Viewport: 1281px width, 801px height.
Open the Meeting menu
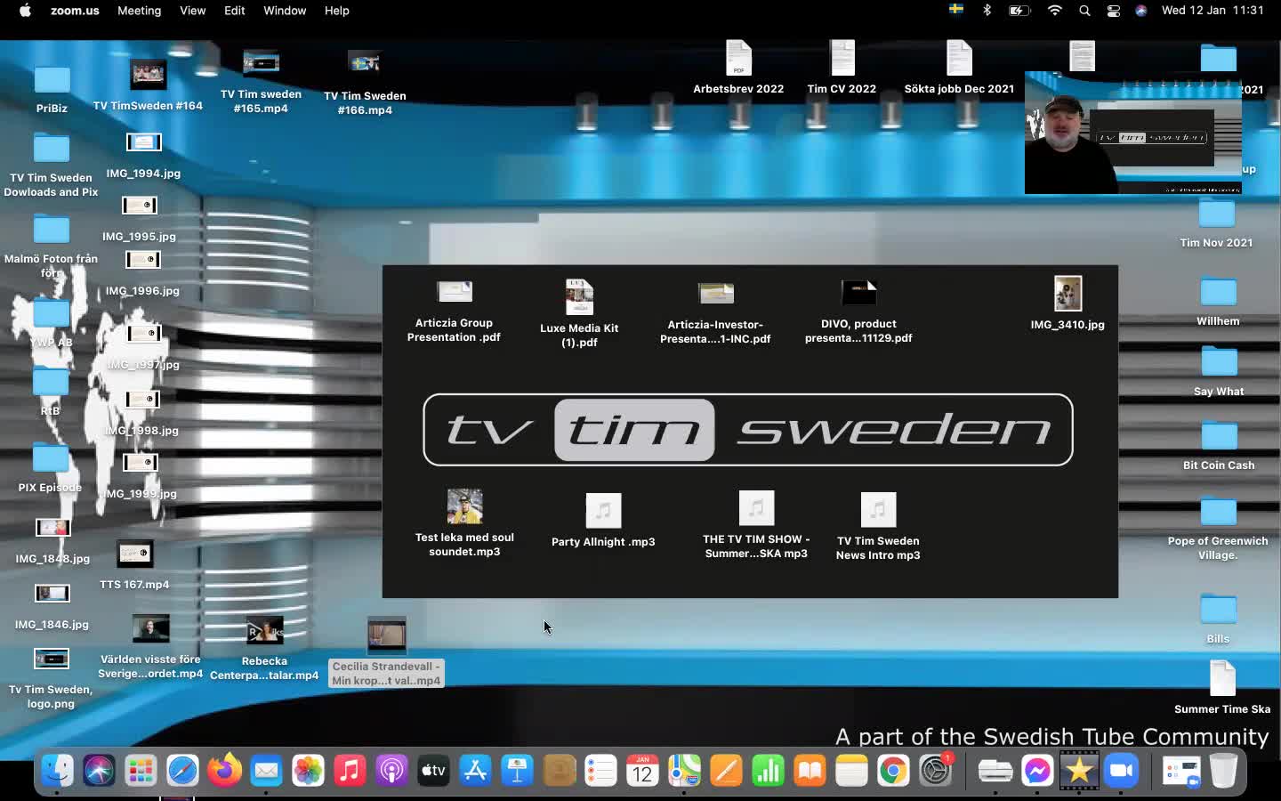tap(140, 11)
